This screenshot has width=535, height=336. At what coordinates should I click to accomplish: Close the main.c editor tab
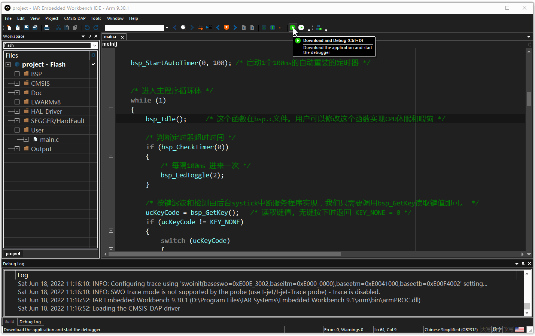[122, 37]
